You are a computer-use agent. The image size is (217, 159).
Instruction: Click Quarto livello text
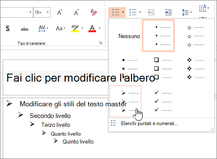[66, 134]
